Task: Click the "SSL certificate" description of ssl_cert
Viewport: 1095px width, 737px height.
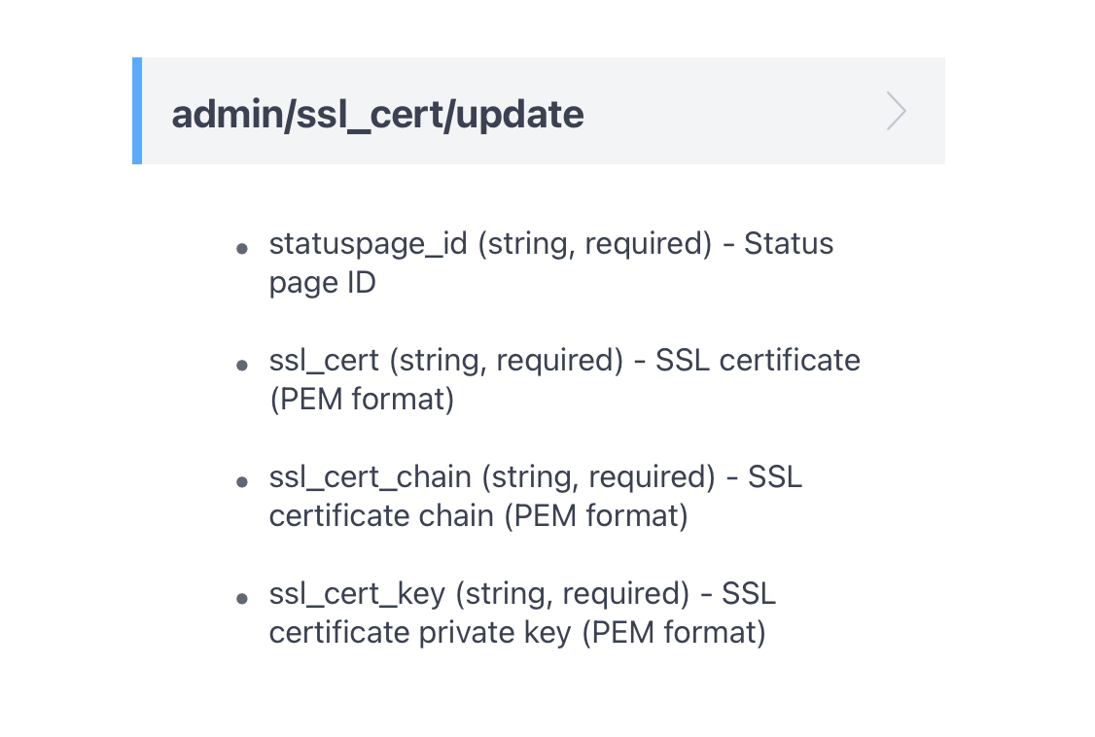Action: [x=758, y=360]
